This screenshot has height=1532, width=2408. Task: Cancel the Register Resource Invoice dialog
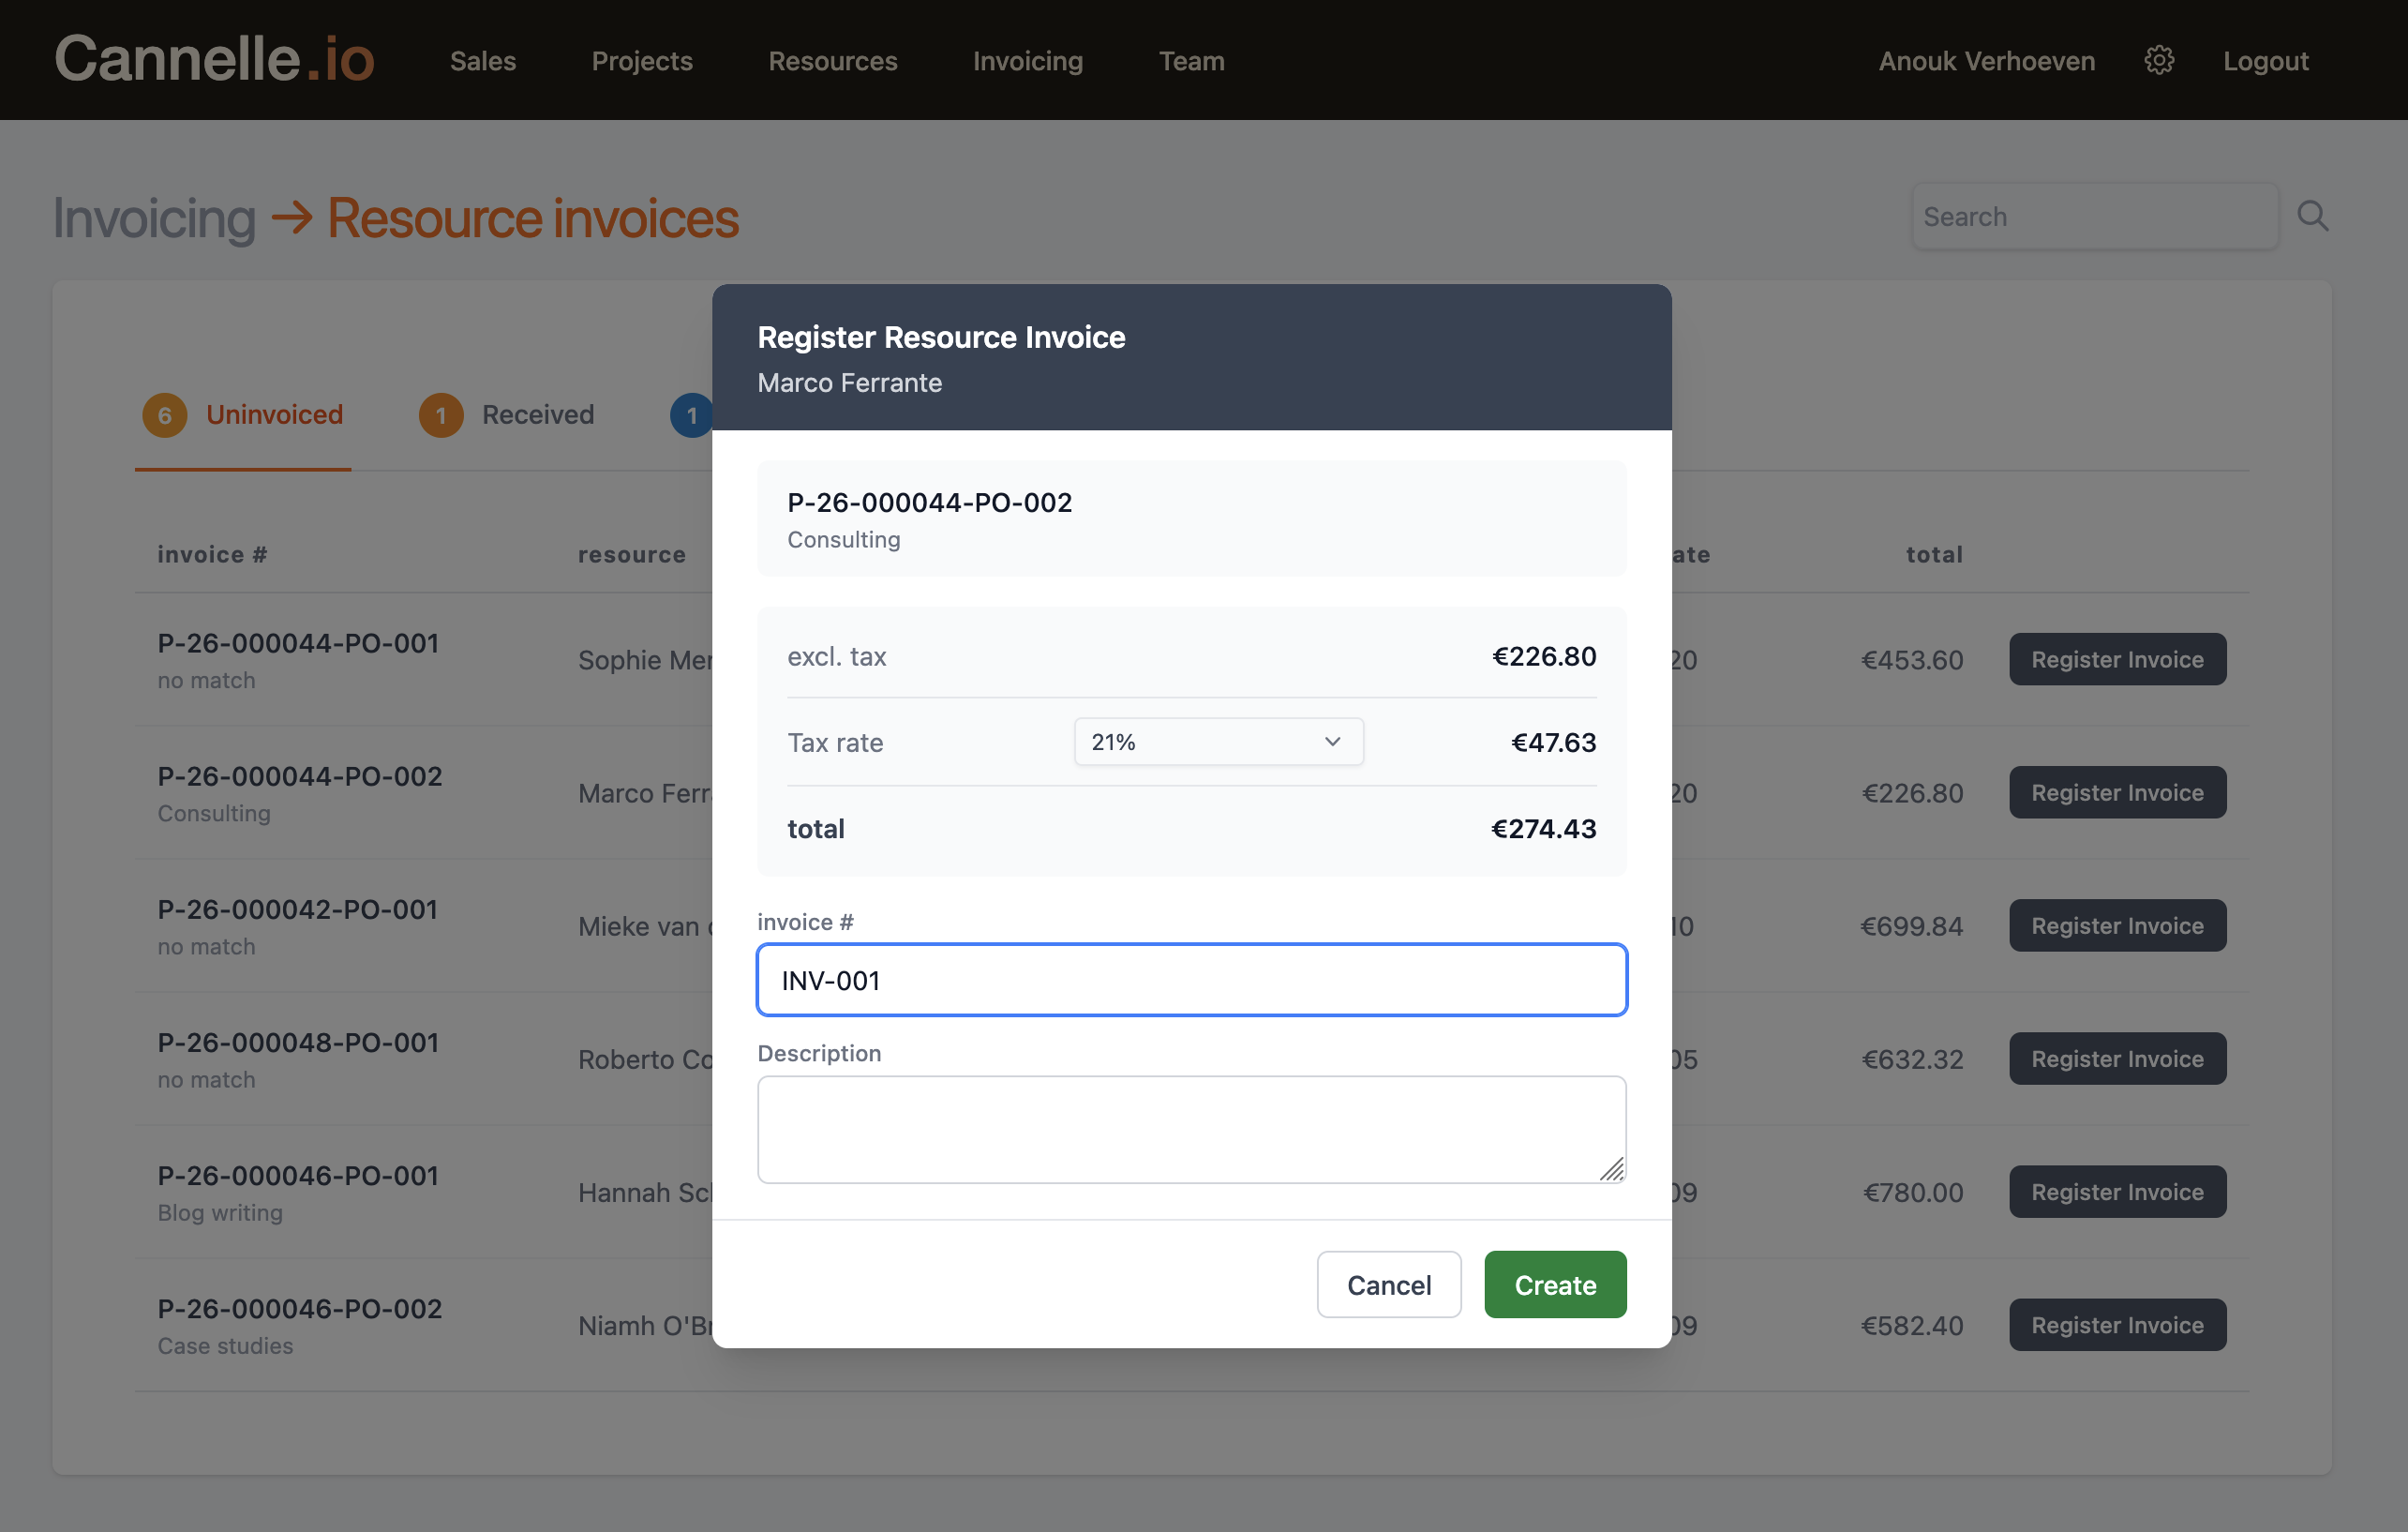click(1388, 1285)
